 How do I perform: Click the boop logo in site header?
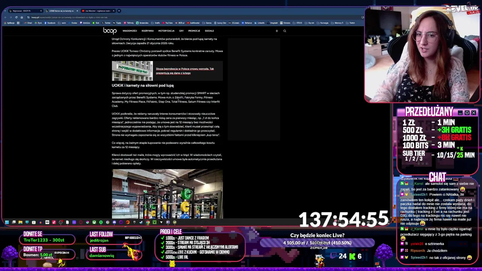point(110,31)
